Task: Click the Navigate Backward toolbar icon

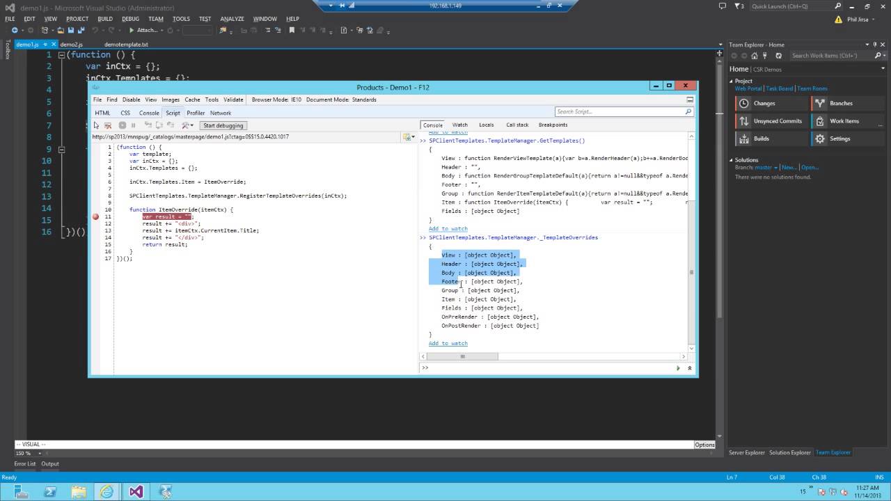Action: click(x=15, y=31)
